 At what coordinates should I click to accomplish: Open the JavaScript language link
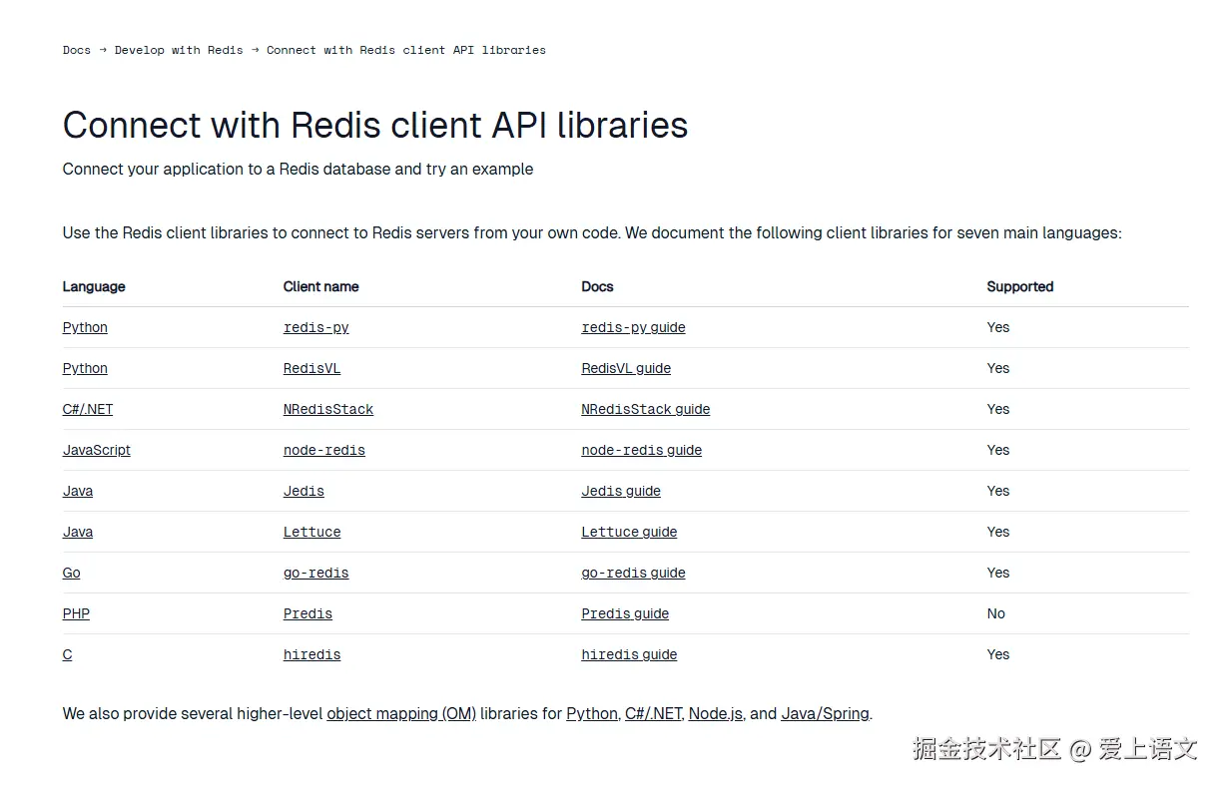(97, 450)
